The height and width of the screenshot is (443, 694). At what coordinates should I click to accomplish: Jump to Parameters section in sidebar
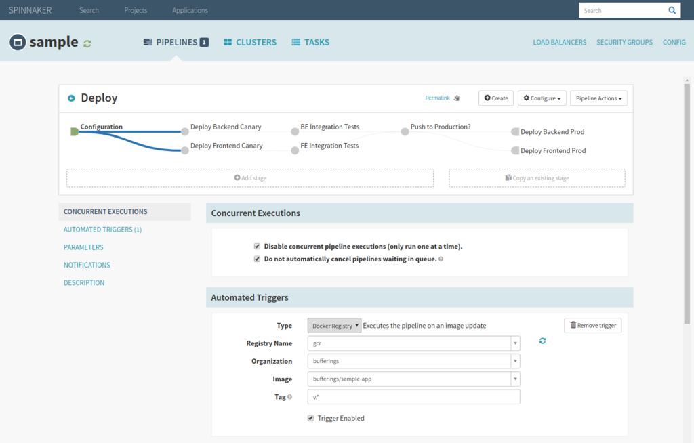pos(83,247)
